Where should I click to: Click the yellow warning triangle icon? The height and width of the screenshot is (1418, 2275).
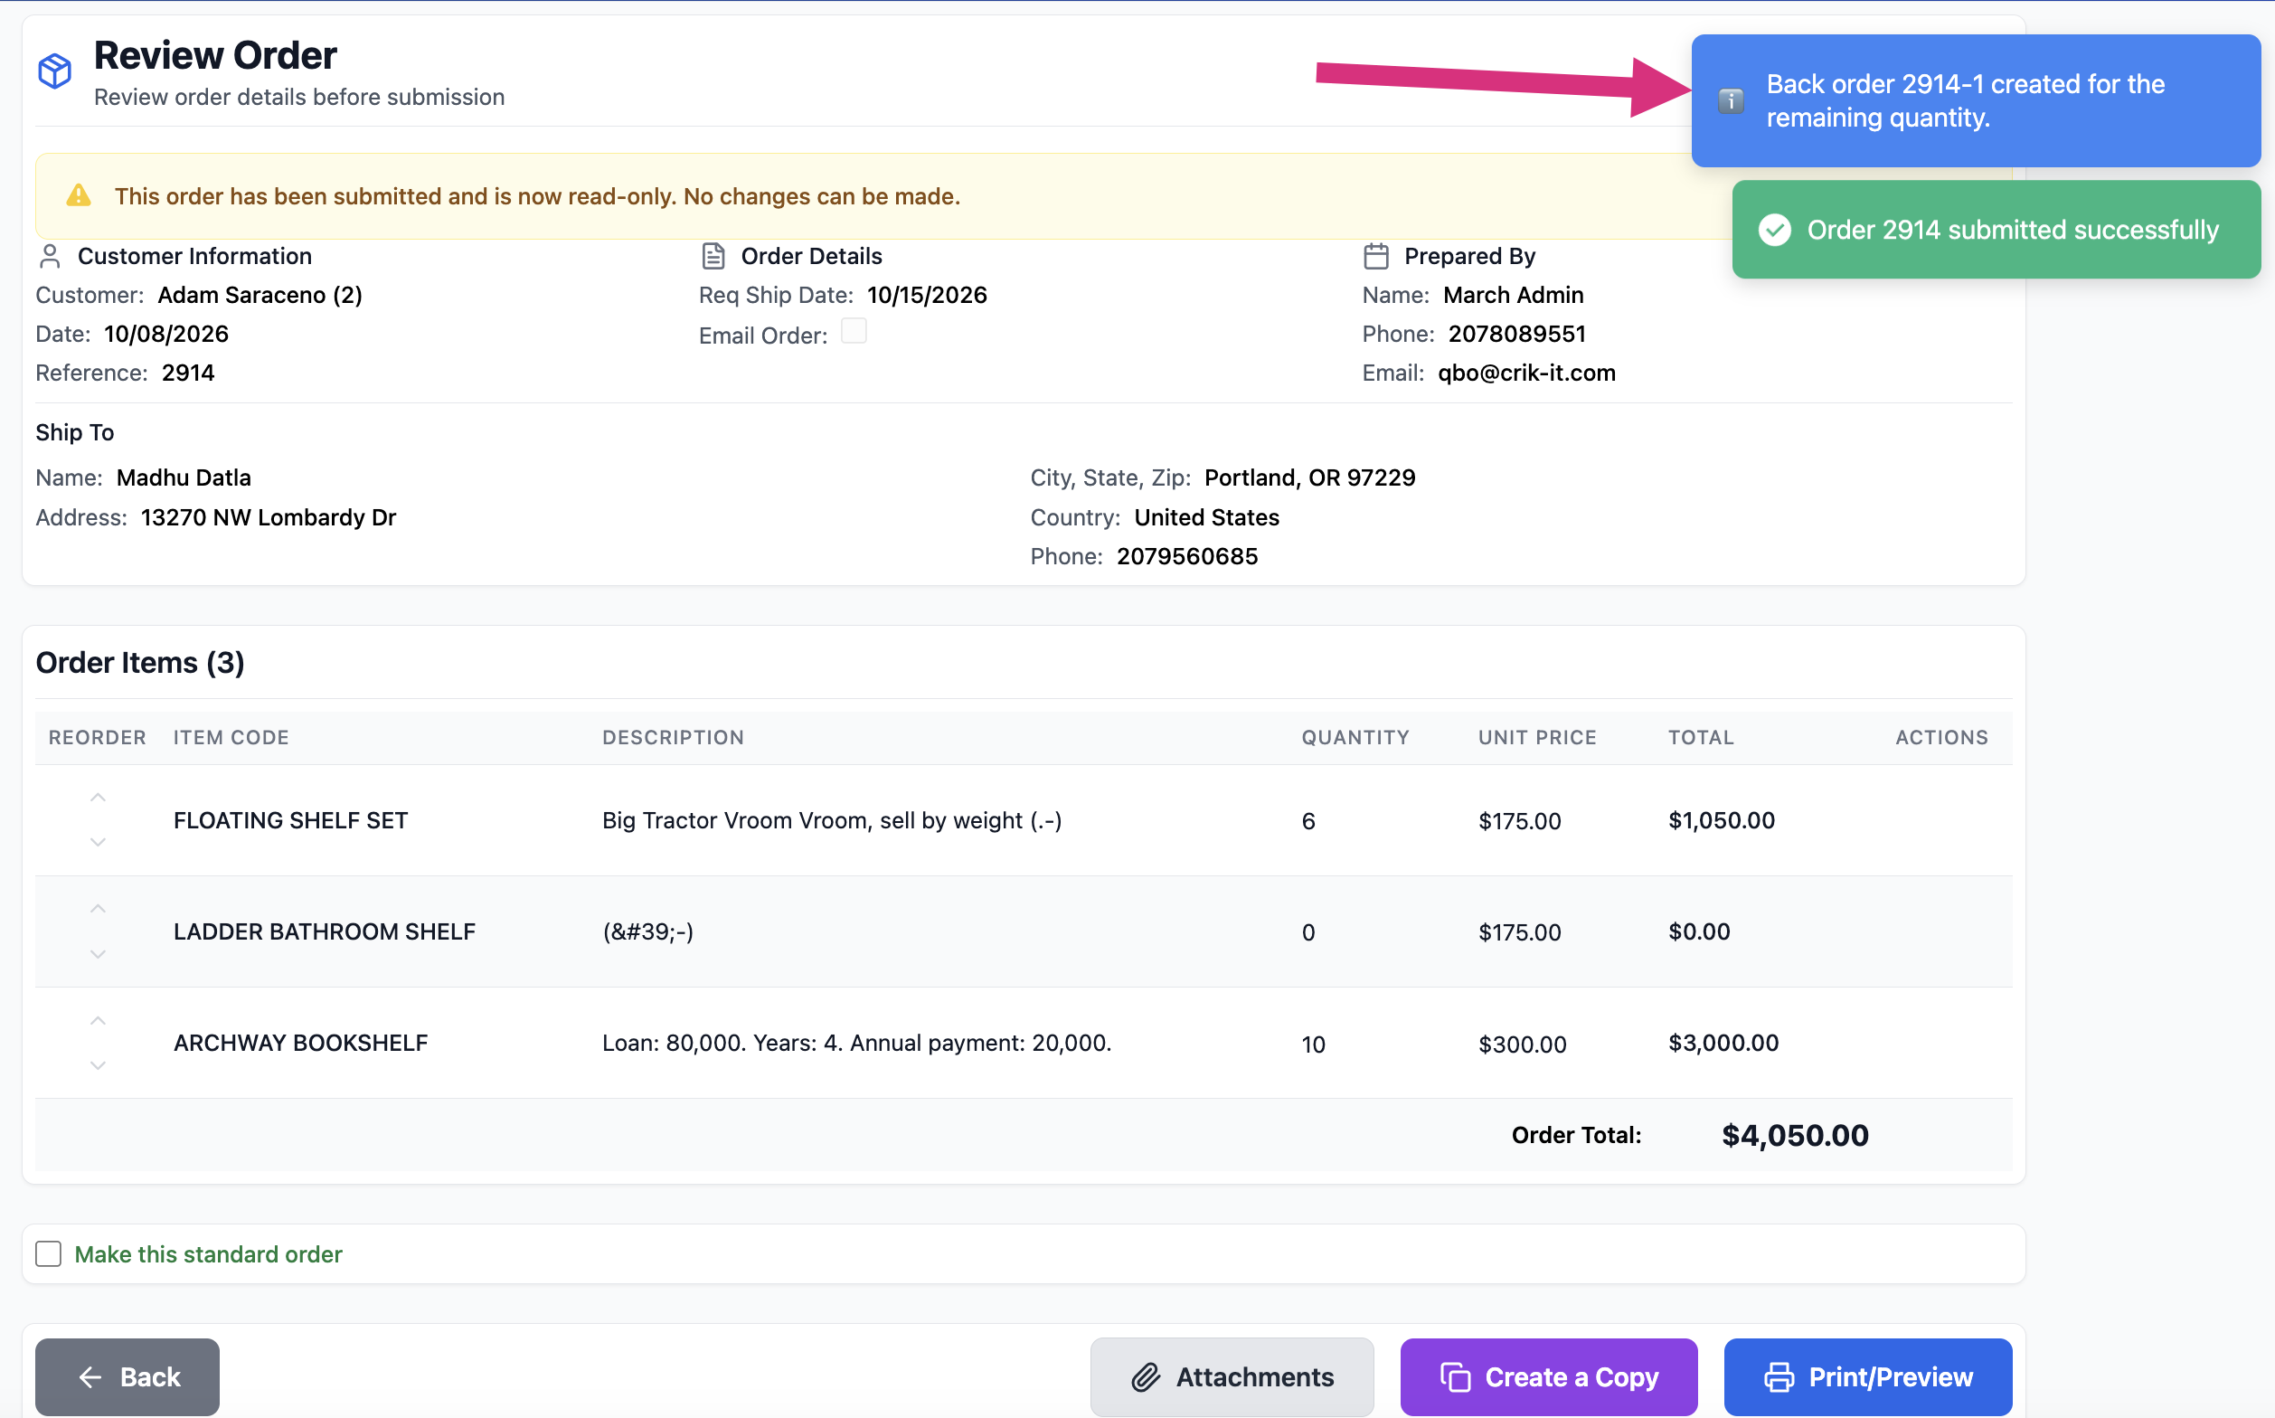click(x=79, y=195)
